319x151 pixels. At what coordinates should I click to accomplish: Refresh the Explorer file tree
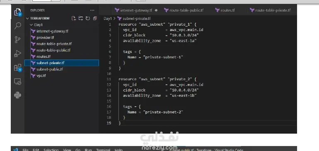(88, 18)
